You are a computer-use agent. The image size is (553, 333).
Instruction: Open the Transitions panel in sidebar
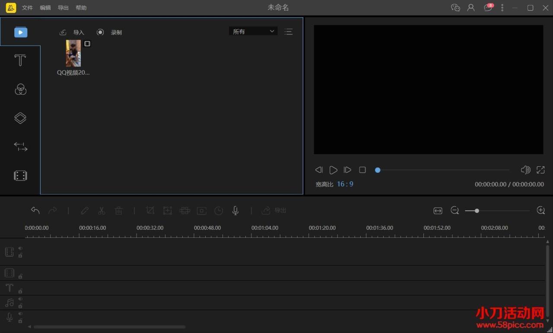point(20,147)
